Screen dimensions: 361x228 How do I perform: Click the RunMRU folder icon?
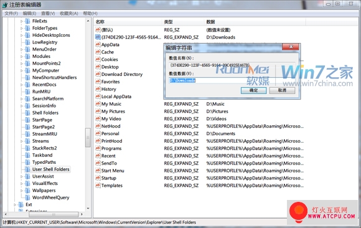[27, 92]
